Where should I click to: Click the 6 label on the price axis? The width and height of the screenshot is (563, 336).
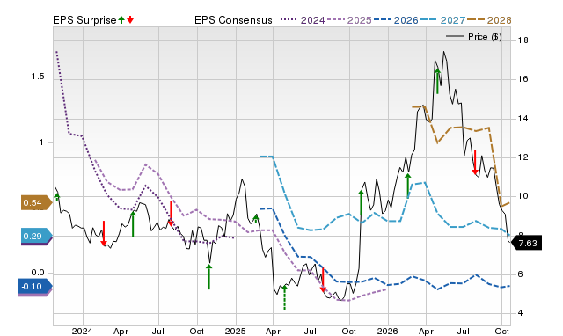click(520, 274)
